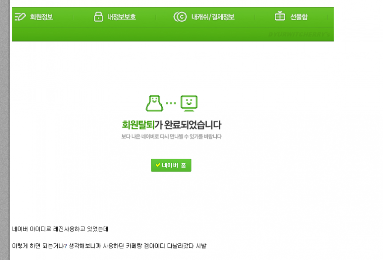
Task: Click the checkmark on 네이버 홈 button
Action: (158, 165)
